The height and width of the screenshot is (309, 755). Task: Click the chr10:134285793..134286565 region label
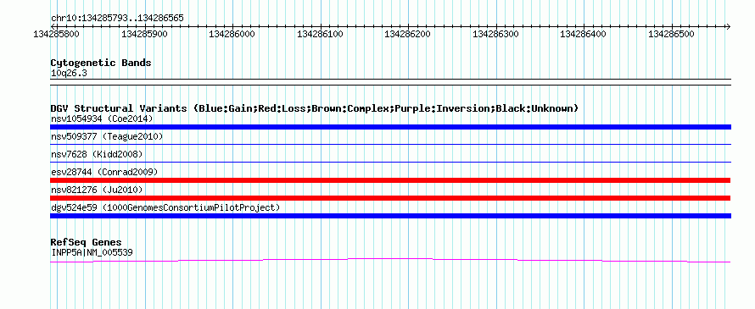pos(117,19)
